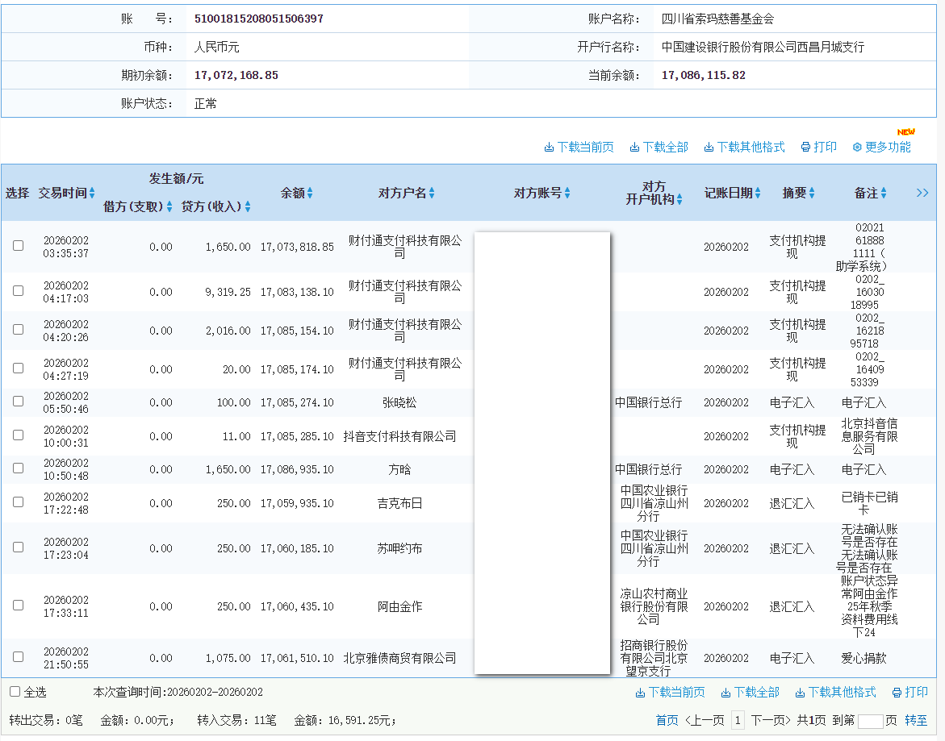945x741 pixels.
Task: Select the checkbox for 张晓松's transaction row
Action: [18, 402]
